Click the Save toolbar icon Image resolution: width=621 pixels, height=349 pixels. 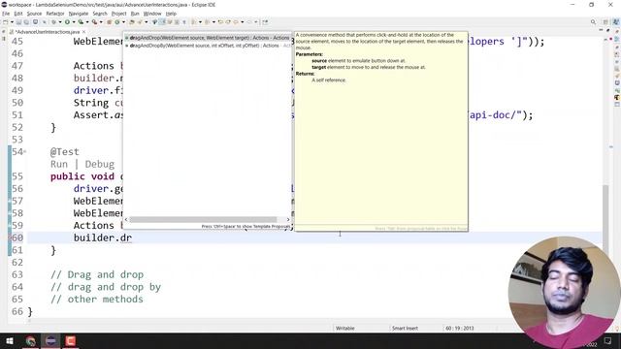(x=18, y=21)
